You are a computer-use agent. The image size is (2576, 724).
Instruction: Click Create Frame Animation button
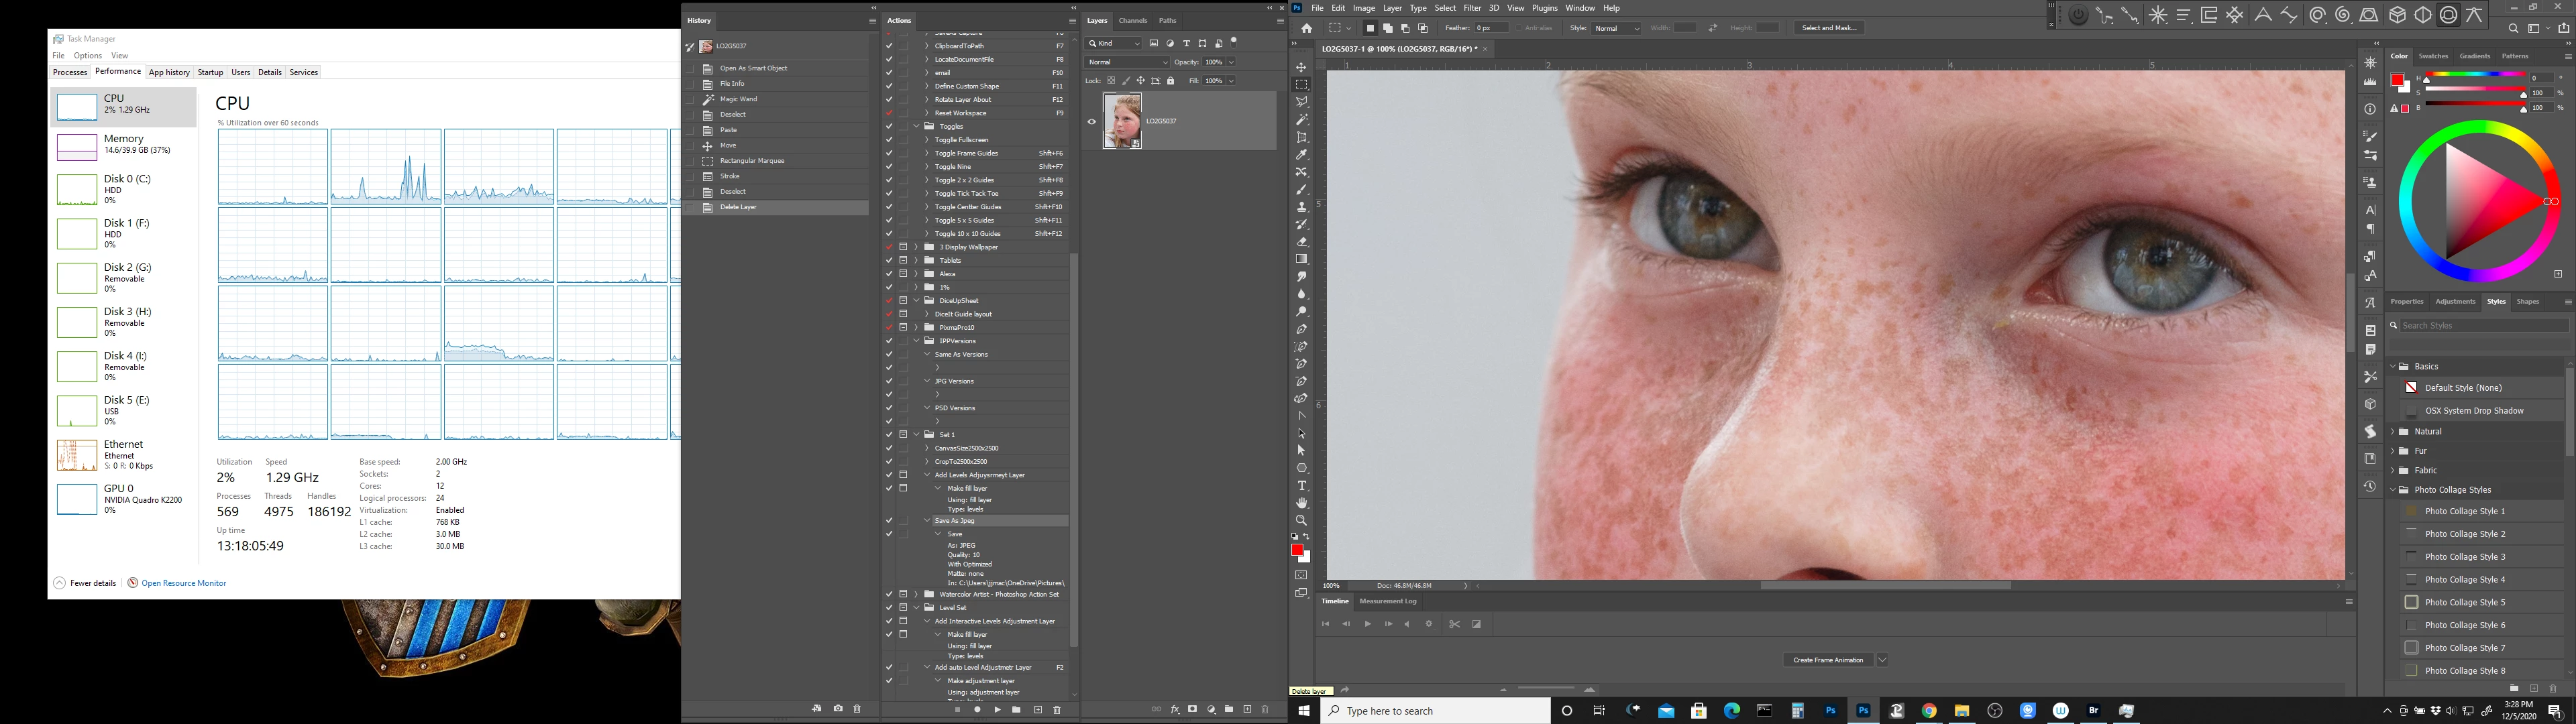tap(1827, 660)
